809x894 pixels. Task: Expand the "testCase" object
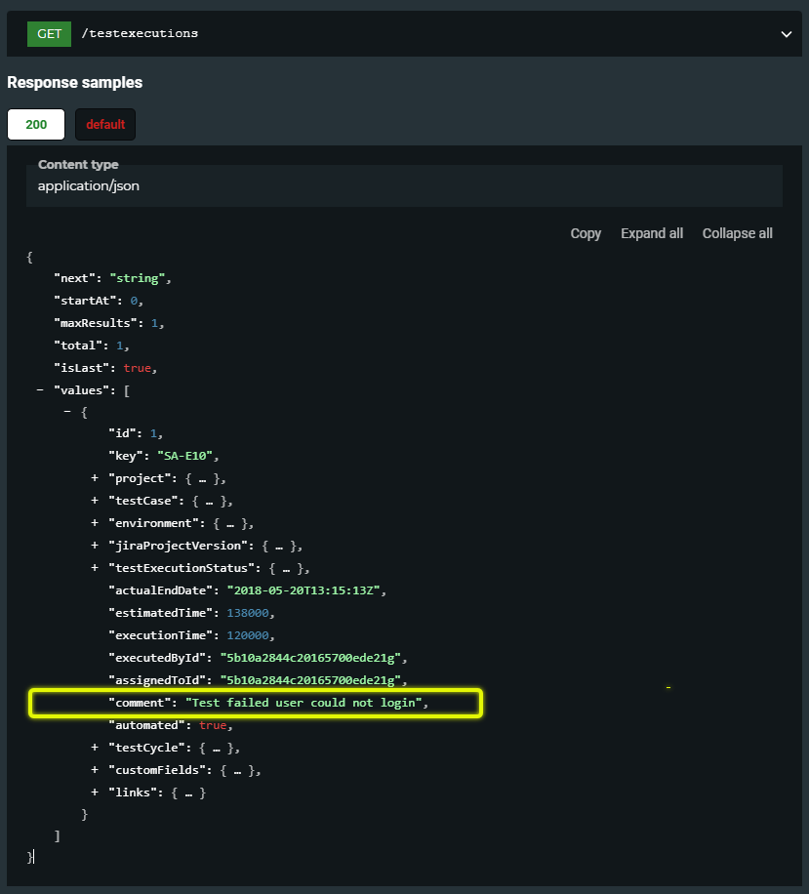pyautogui.click(x=95, y=501)
